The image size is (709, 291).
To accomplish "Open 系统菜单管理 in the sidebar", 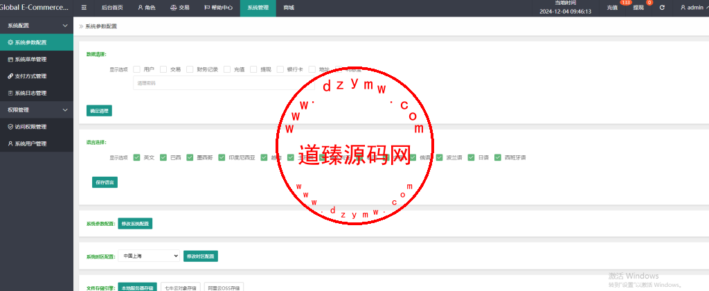I will pos(37,60).
